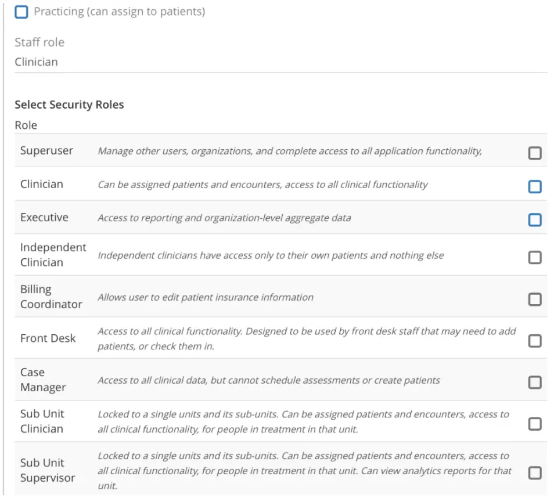Click the Staff role field value
Viewport: 554px width, 498px height.
[37, 62]
